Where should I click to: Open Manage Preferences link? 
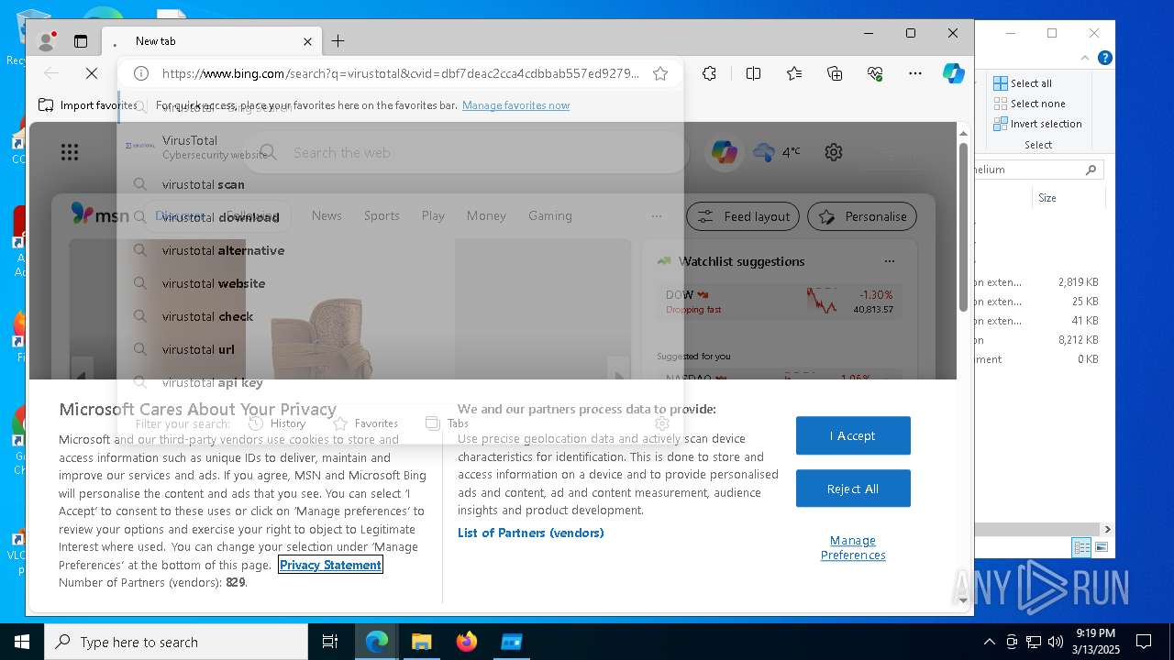point(853,547)
